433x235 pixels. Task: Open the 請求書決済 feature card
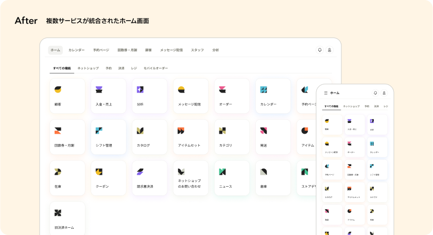pyautogui.click(x=149, y=178)
